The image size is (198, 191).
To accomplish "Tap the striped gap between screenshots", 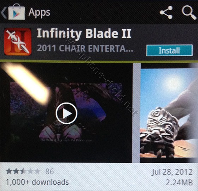I will click(136, 113).
